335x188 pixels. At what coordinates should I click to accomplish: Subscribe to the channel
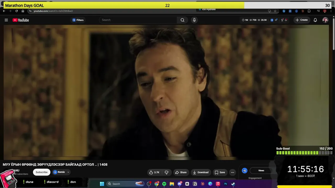click(x=42, y=172)
